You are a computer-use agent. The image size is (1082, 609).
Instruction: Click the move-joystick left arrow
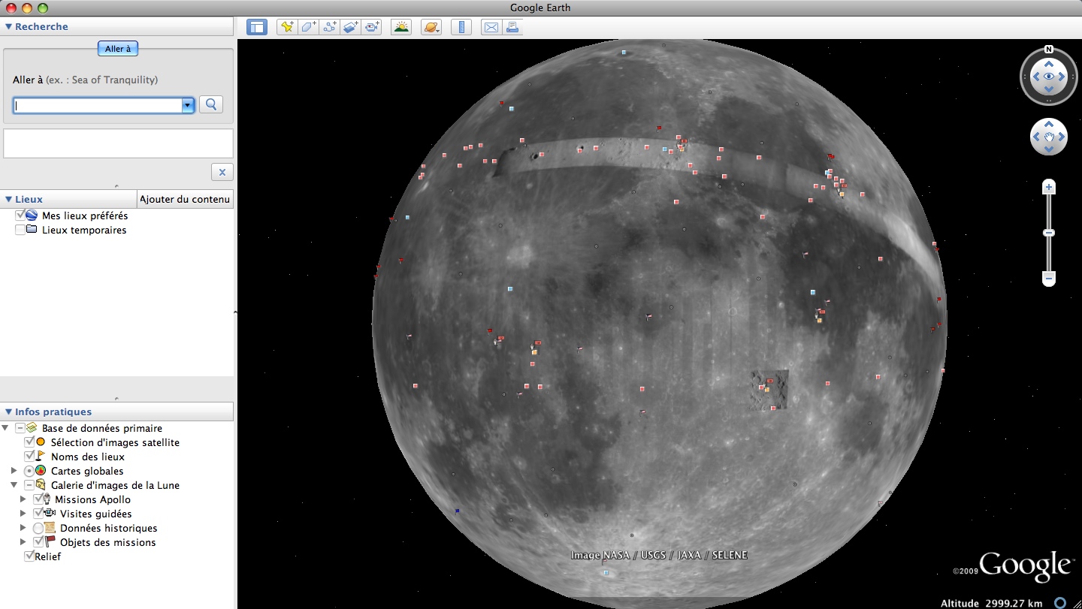(x=1036, y=137)
